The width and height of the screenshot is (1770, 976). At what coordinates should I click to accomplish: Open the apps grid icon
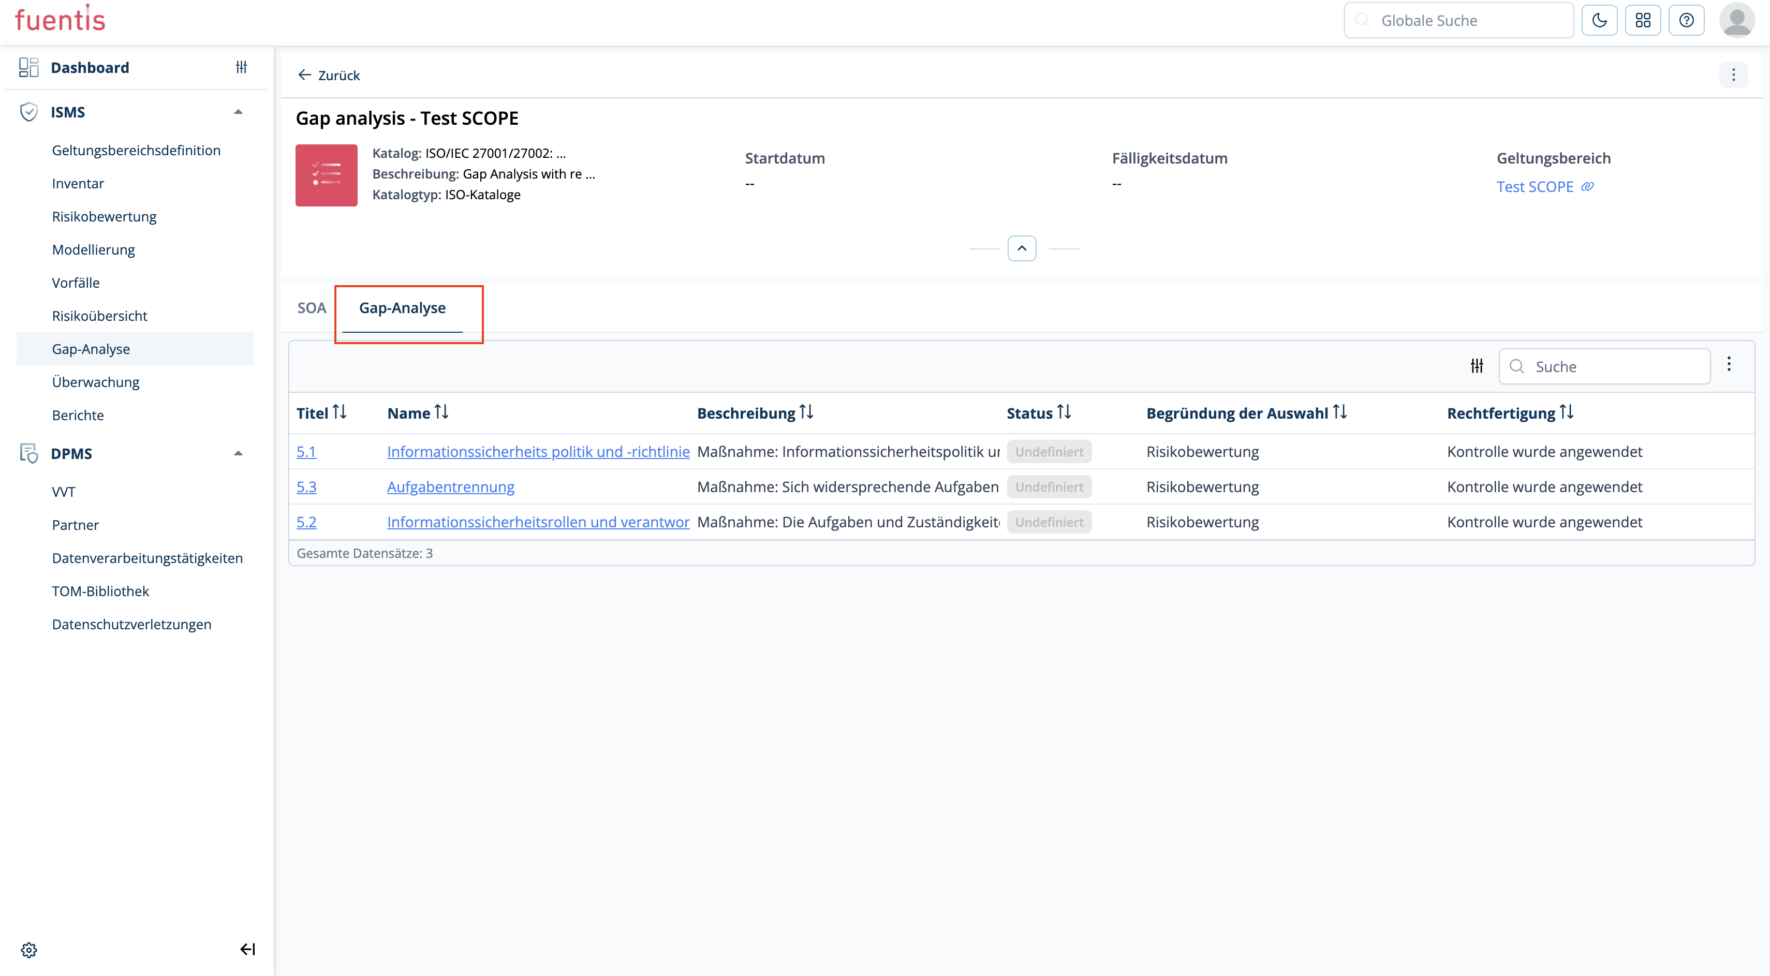(x=1642, y=21)
